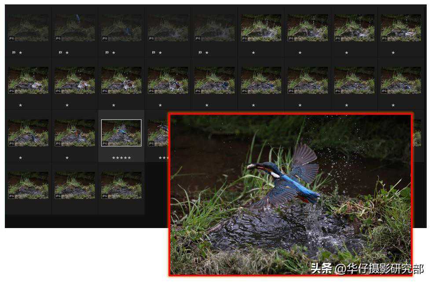
Task: Click the grid's vertical scrollbar on right edge
Action: [425, 88]
